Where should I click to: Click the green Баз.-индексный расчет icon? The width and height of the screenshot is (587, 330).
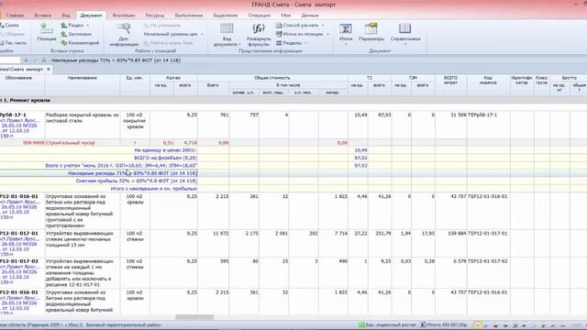[x=361, y=324]
